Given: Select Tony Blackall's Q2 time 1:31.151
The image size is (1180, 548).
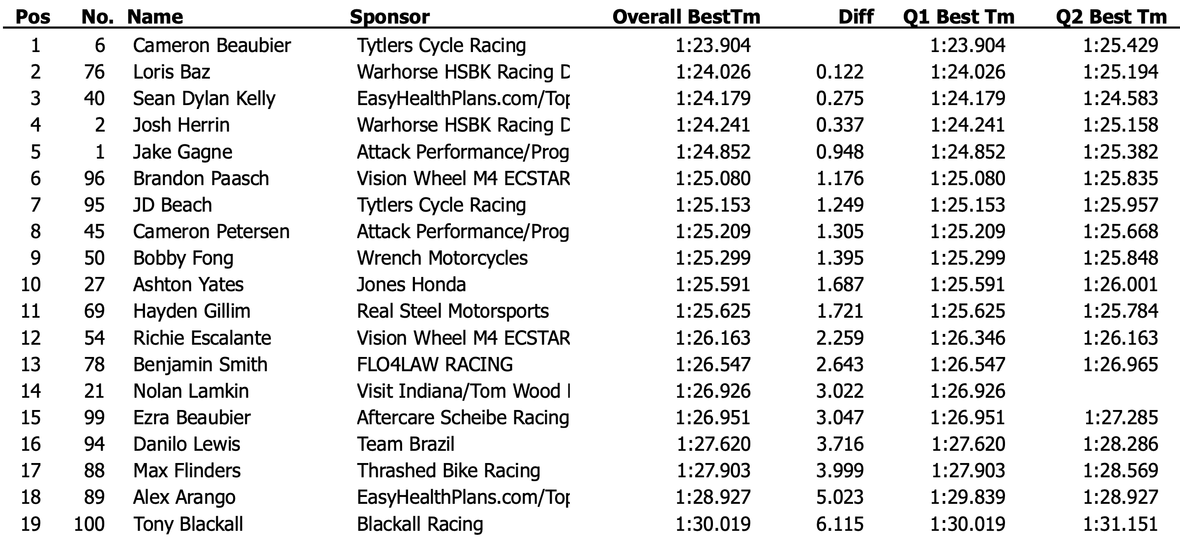Looking at the screenshot, I should [x=1121, y=524].
